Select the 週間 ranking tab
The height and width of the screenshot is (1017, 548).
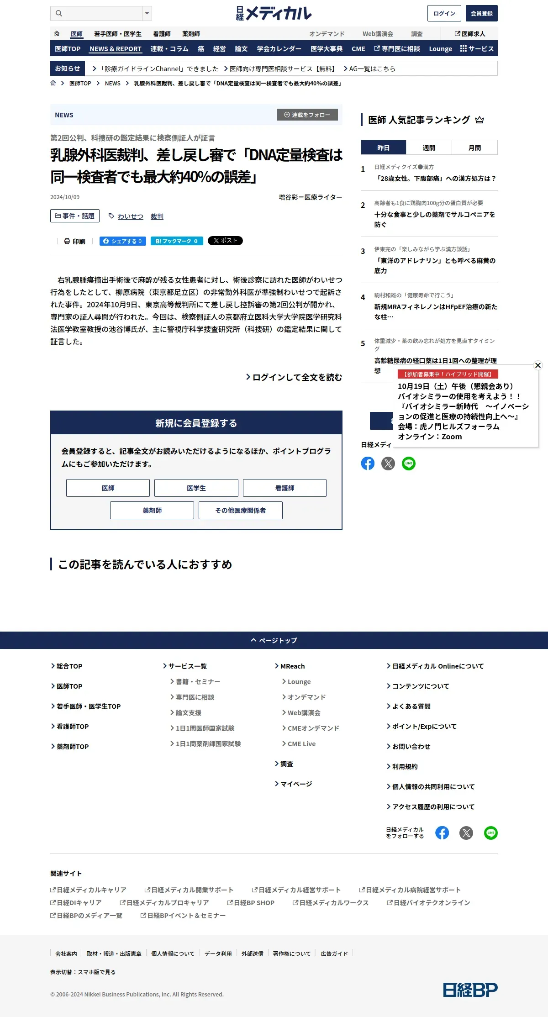(x=429, y=148)
